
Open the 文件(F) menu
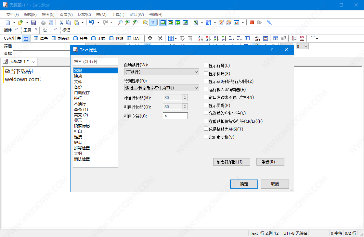(x=13, y=15)
